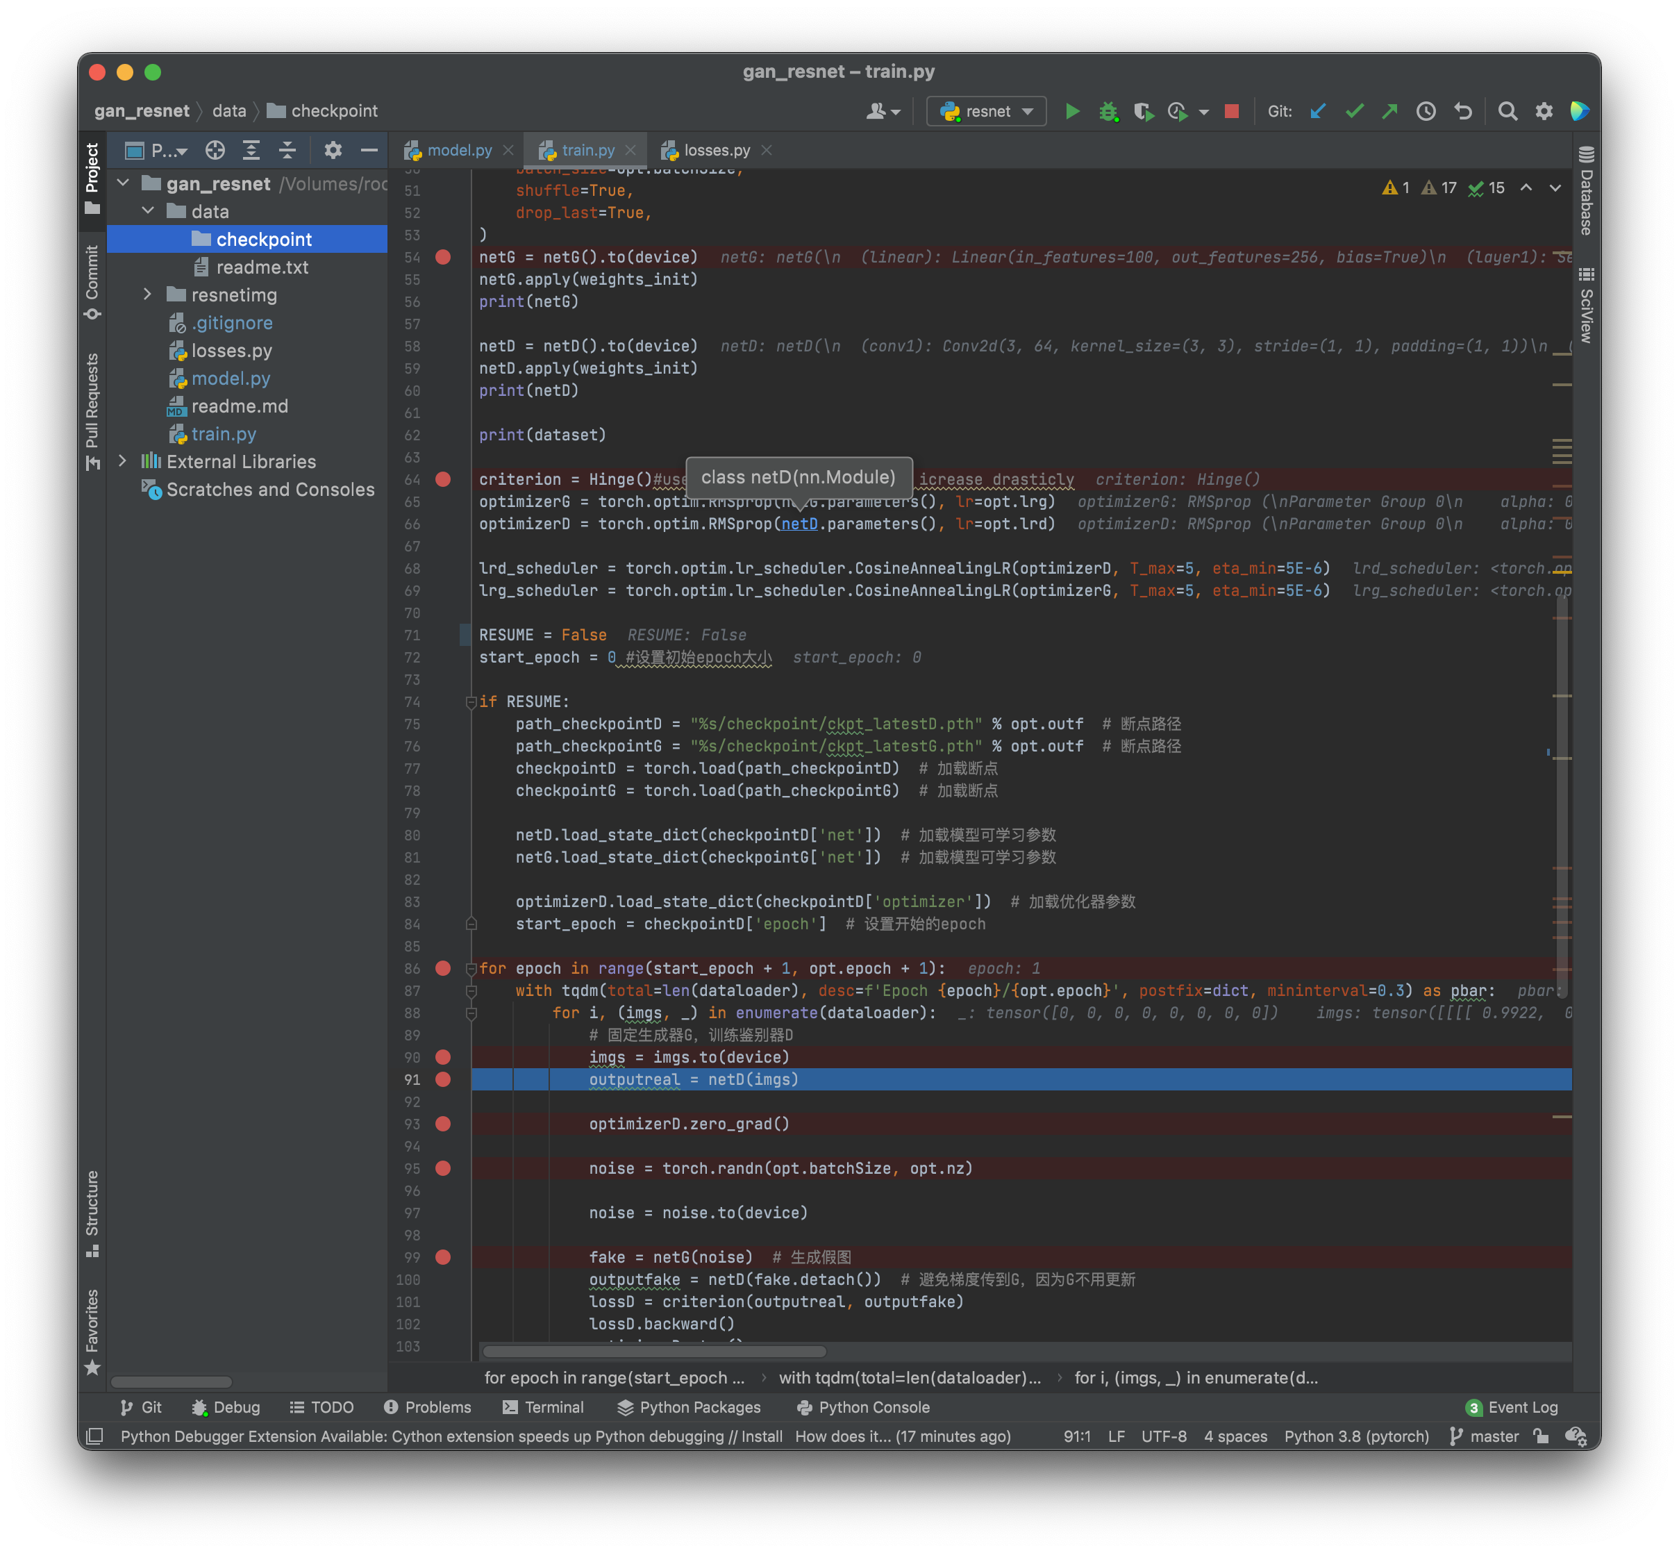Toggle breakpoint on line 54
This screenshot has width=1679, height=1553.
click(443, 257)
